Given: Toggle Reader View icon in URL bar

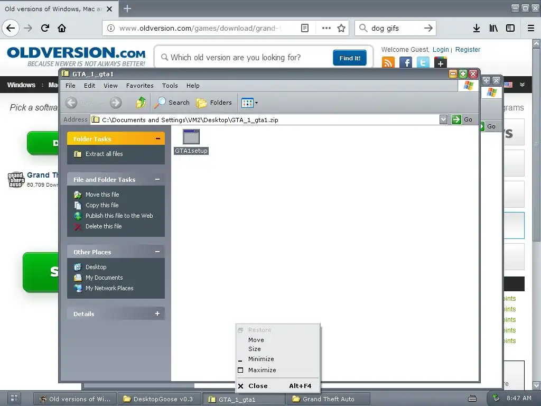Looking at the screenshot, I should (305, 28).
